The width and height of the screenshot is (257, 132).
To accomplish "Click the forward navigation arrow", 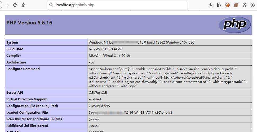I will [x=7, y=5].
